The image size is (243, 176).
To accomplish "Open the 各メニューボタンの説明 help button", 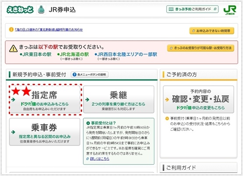I will 89,75.
